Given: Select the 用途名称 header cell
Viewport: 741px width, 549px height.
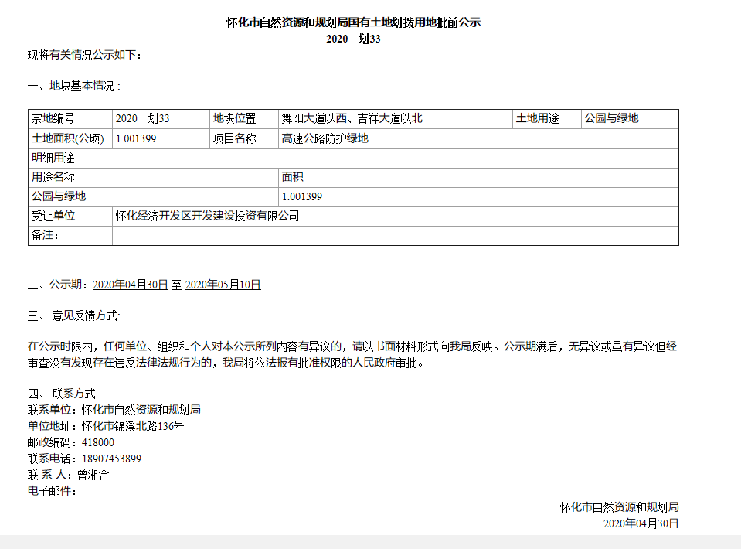Looking at the screenshot, I should [x=154, y=178].
